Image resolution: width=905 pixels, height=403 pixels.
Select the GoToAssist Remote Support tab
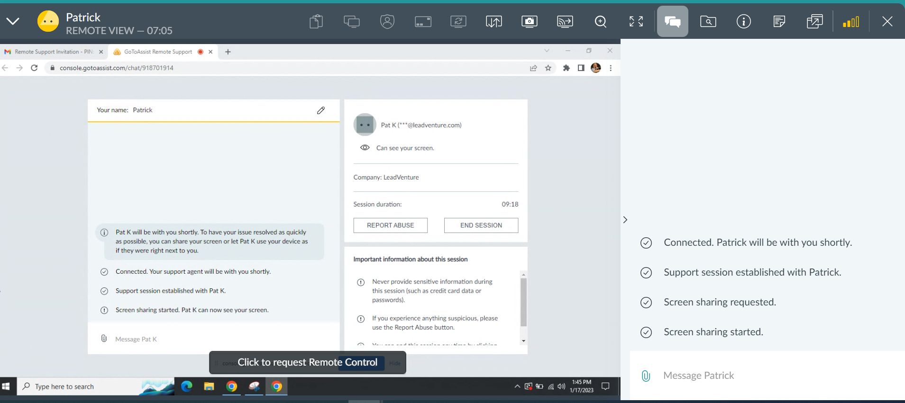click(x=158, y=52)
